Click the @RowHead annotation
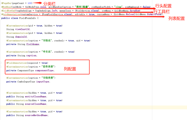The image size is (187, 120). tap(6, 7)
